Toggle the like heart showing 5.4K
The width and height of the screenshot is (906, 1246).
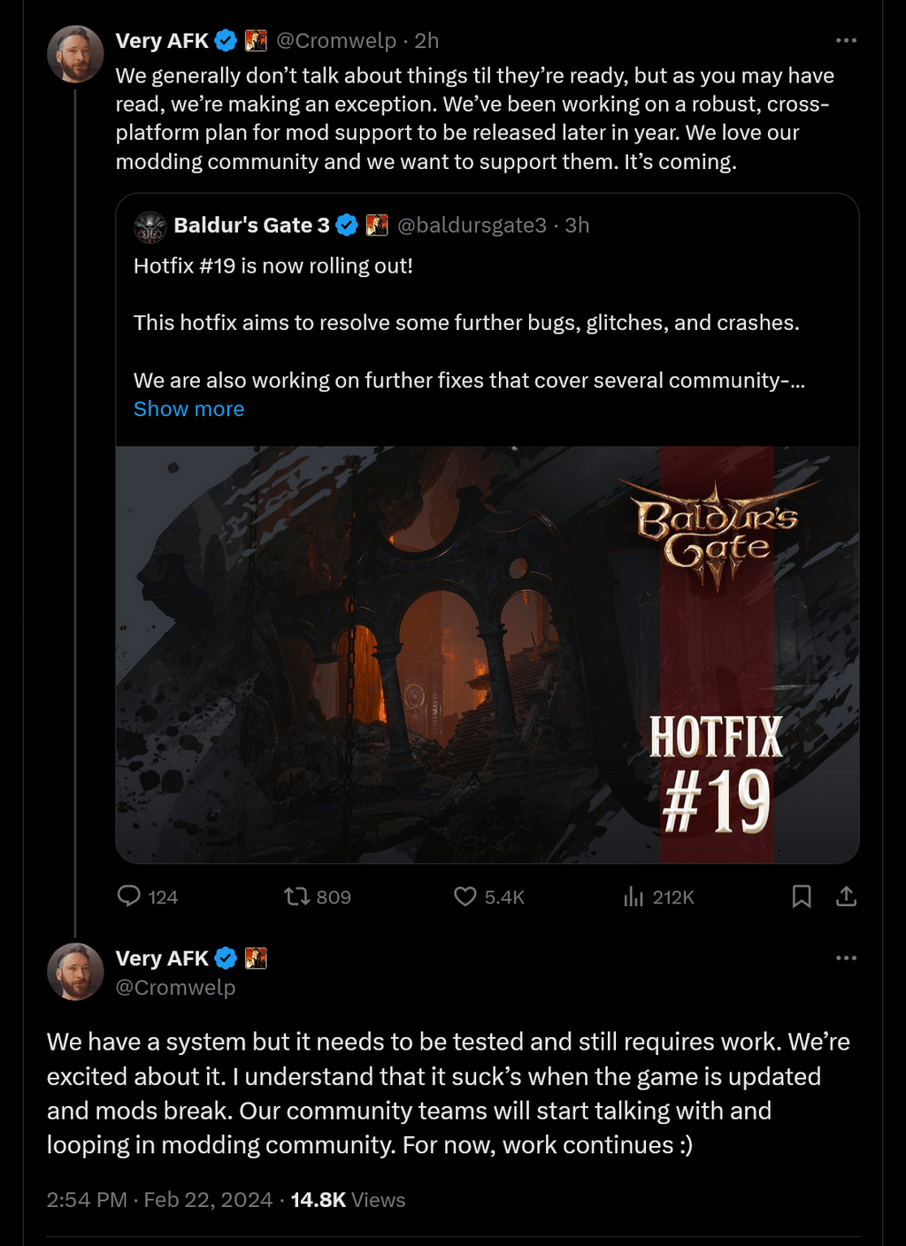tap(464, 896)
